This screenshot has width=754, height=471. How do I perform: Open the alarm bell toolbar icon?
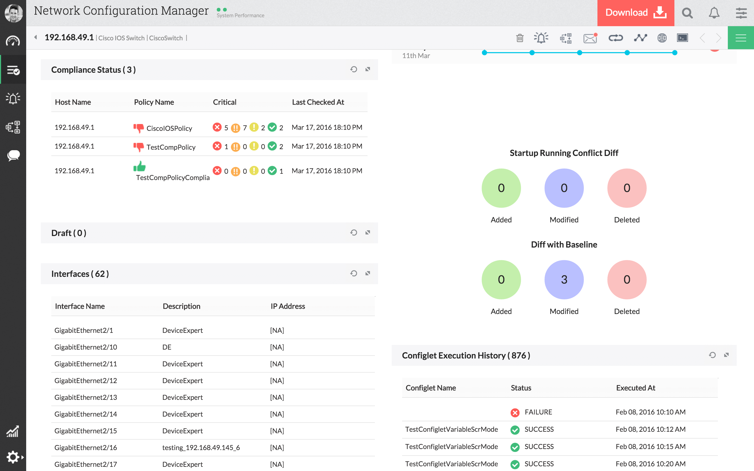coord(541,38)
